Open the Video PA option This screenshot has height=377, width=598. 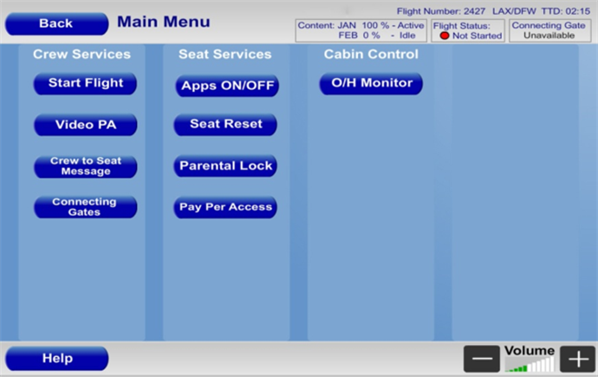click(85, 125)
